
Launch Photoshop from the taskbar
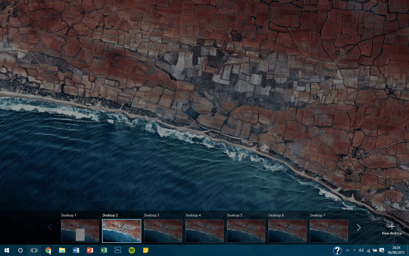click(118, 250)
